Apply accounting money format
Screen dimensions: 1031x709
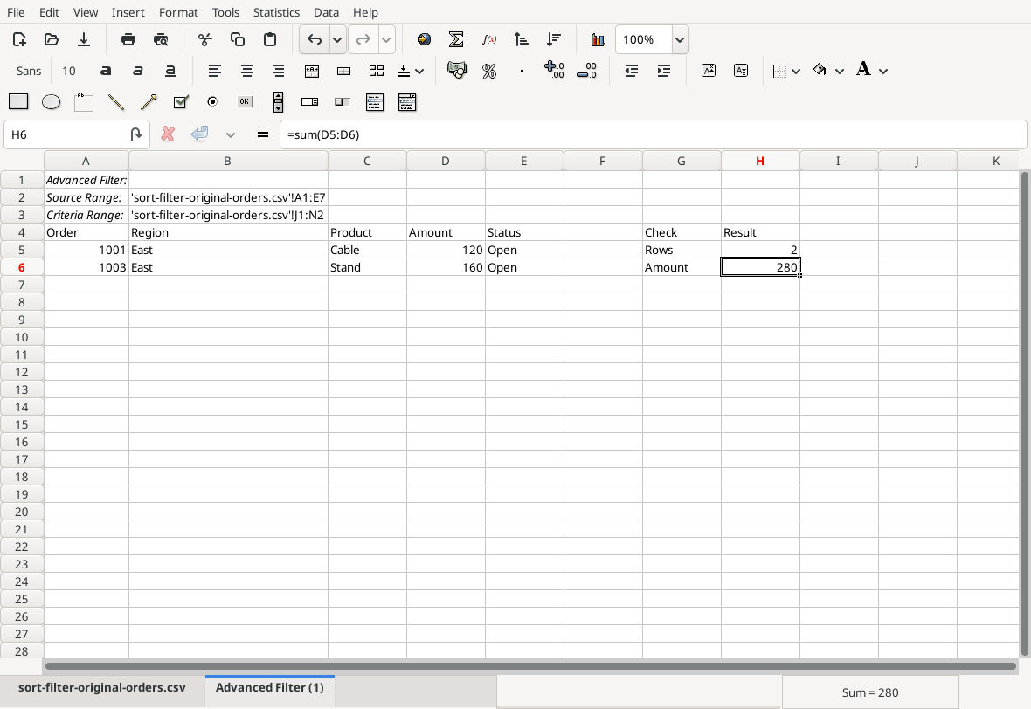click(x=457, y=71)
